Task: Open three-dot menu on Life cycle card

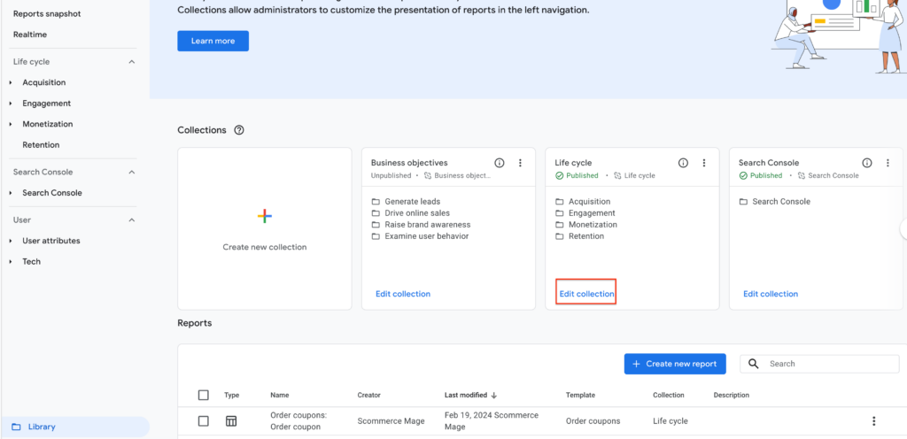Action: tap(704, 163)
